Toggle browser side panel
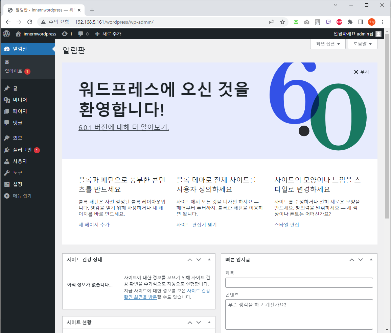The width and height of the screenshot is (391, 333). [361, 22]
